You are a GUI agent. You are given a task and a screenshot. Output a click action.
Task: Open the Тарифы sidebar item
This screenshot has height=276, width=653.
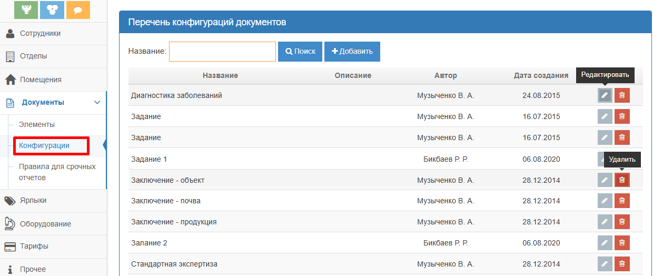[34, 247]
